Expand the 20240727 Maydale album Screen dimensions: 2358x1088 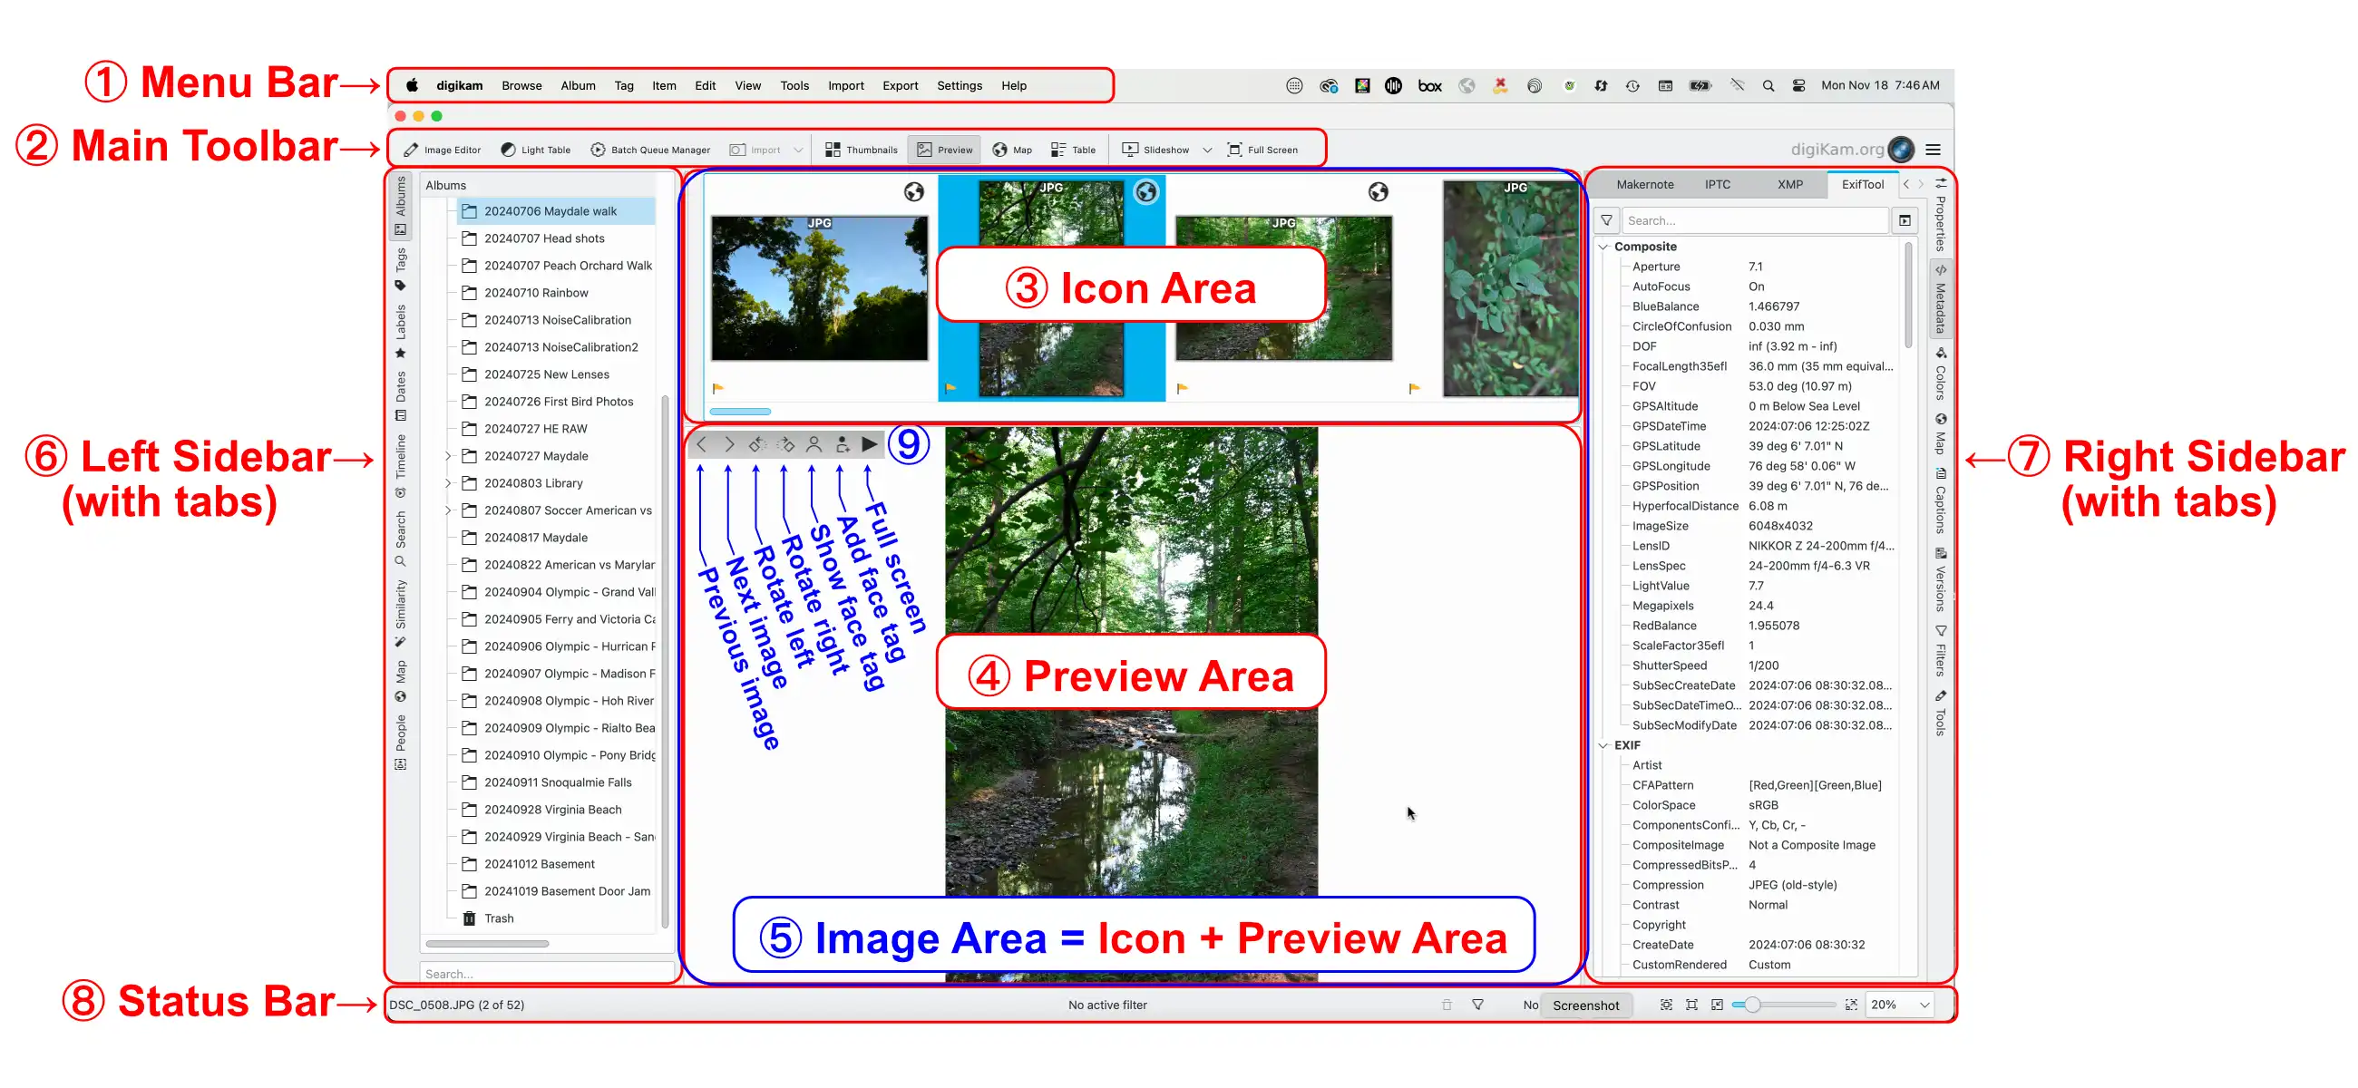pyautogui.click(x=448, y=456)
